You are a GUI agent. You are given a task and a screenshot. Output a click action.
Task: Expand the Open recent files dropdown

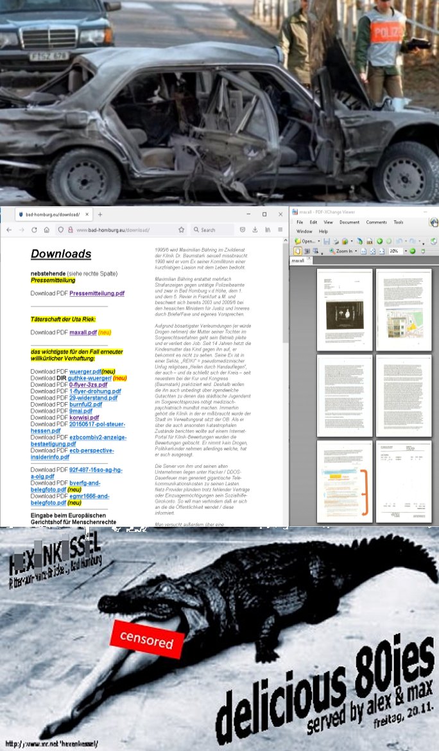pos(319,242)
